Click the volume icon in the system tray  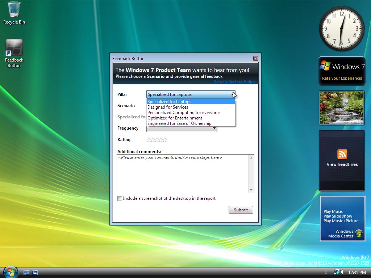342,272
